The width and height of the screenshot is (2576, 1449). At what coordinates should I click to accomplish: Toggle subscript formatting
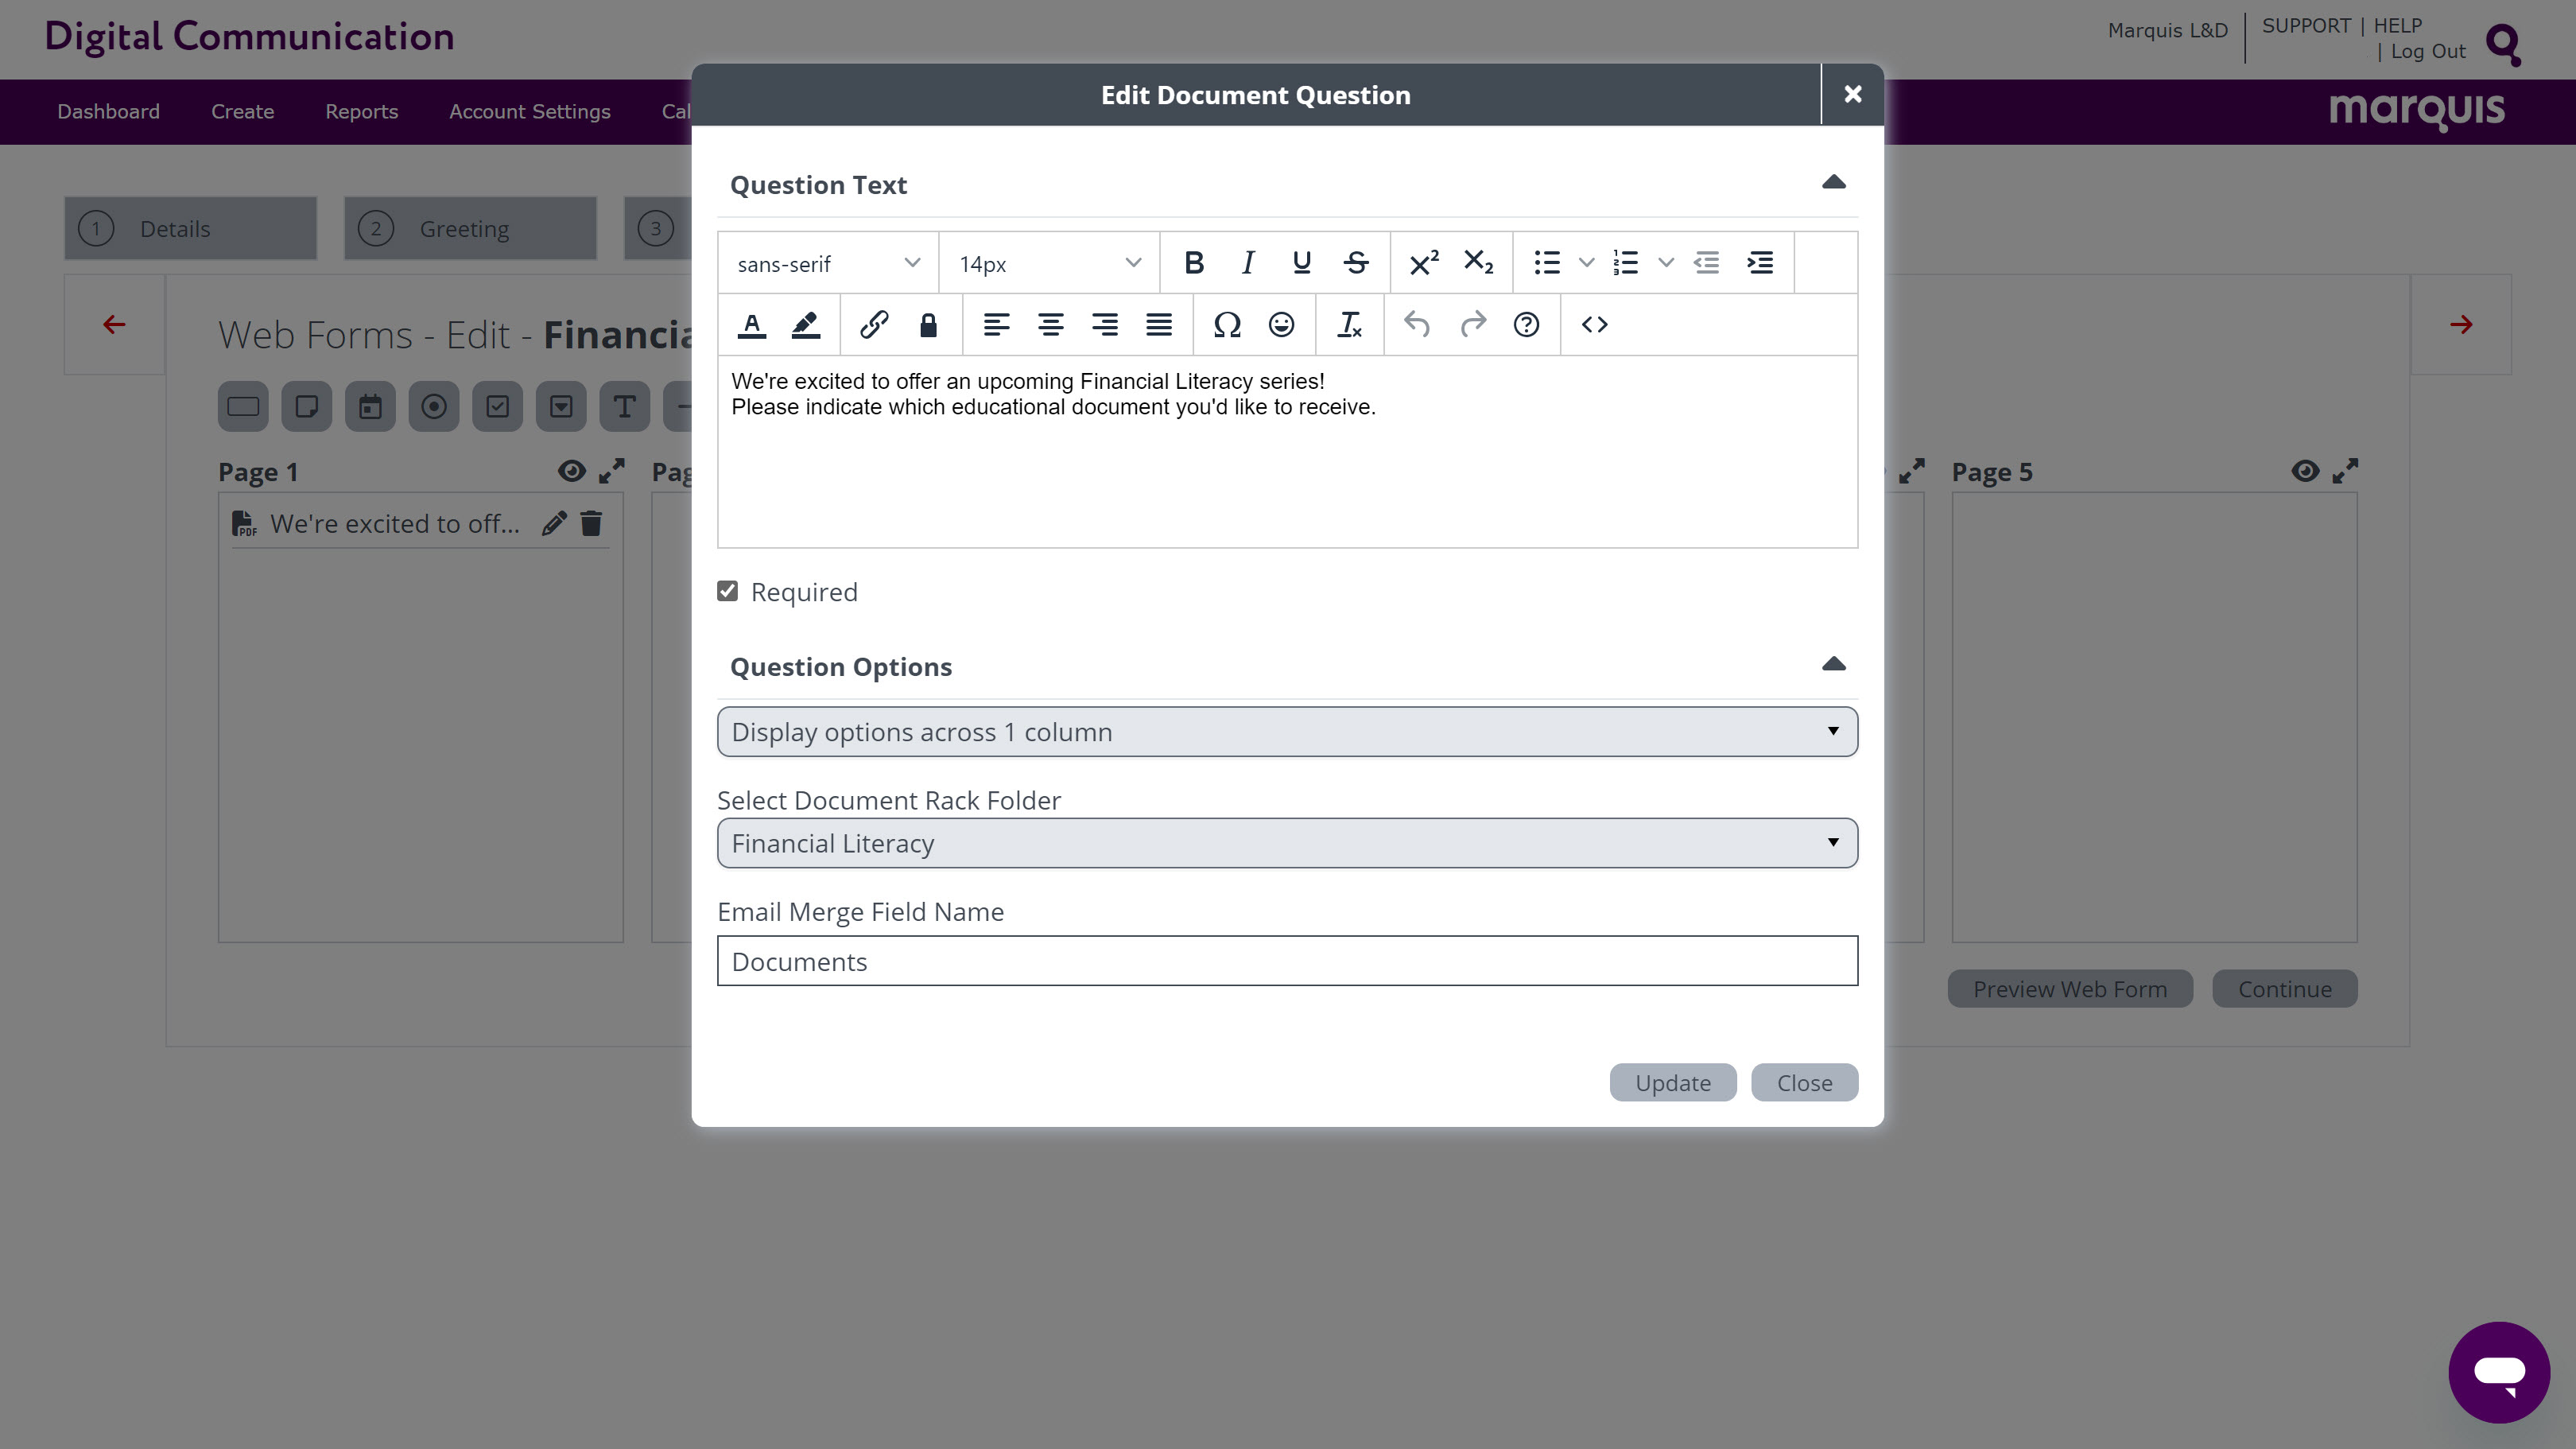pos(1478,263)
